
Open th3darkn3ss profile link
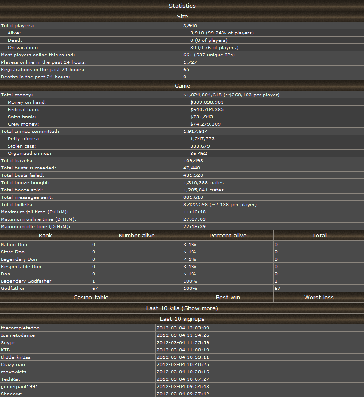click(x=16, y=357)
